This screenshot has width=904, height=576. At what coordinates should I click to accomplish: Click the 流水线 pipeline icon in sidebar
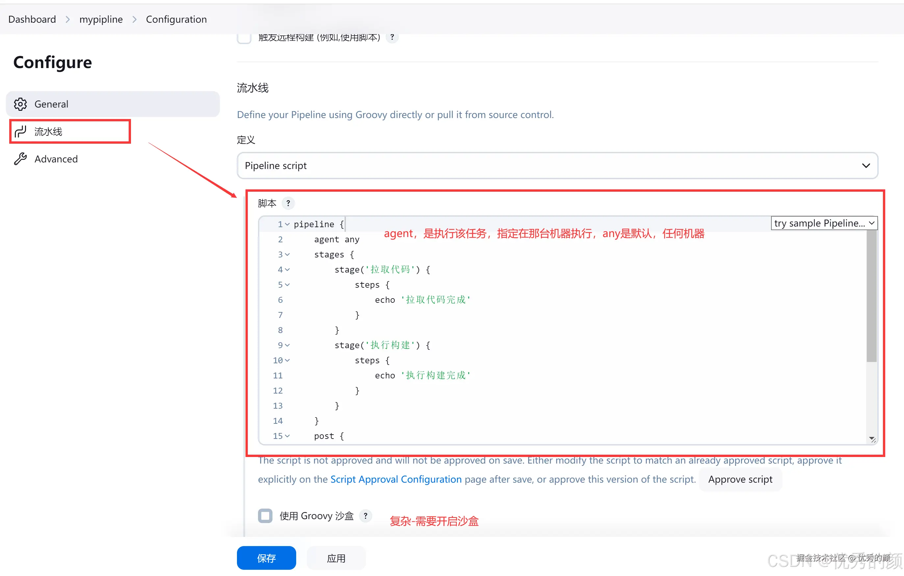coord(20,132)
